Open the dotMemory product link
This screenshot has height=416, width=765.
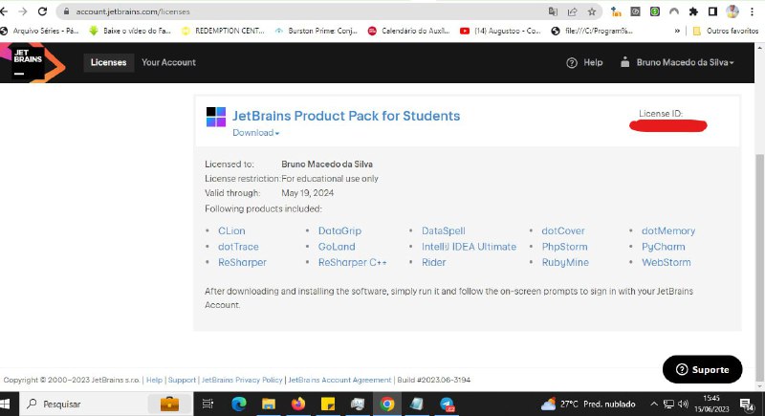point(667,230)
